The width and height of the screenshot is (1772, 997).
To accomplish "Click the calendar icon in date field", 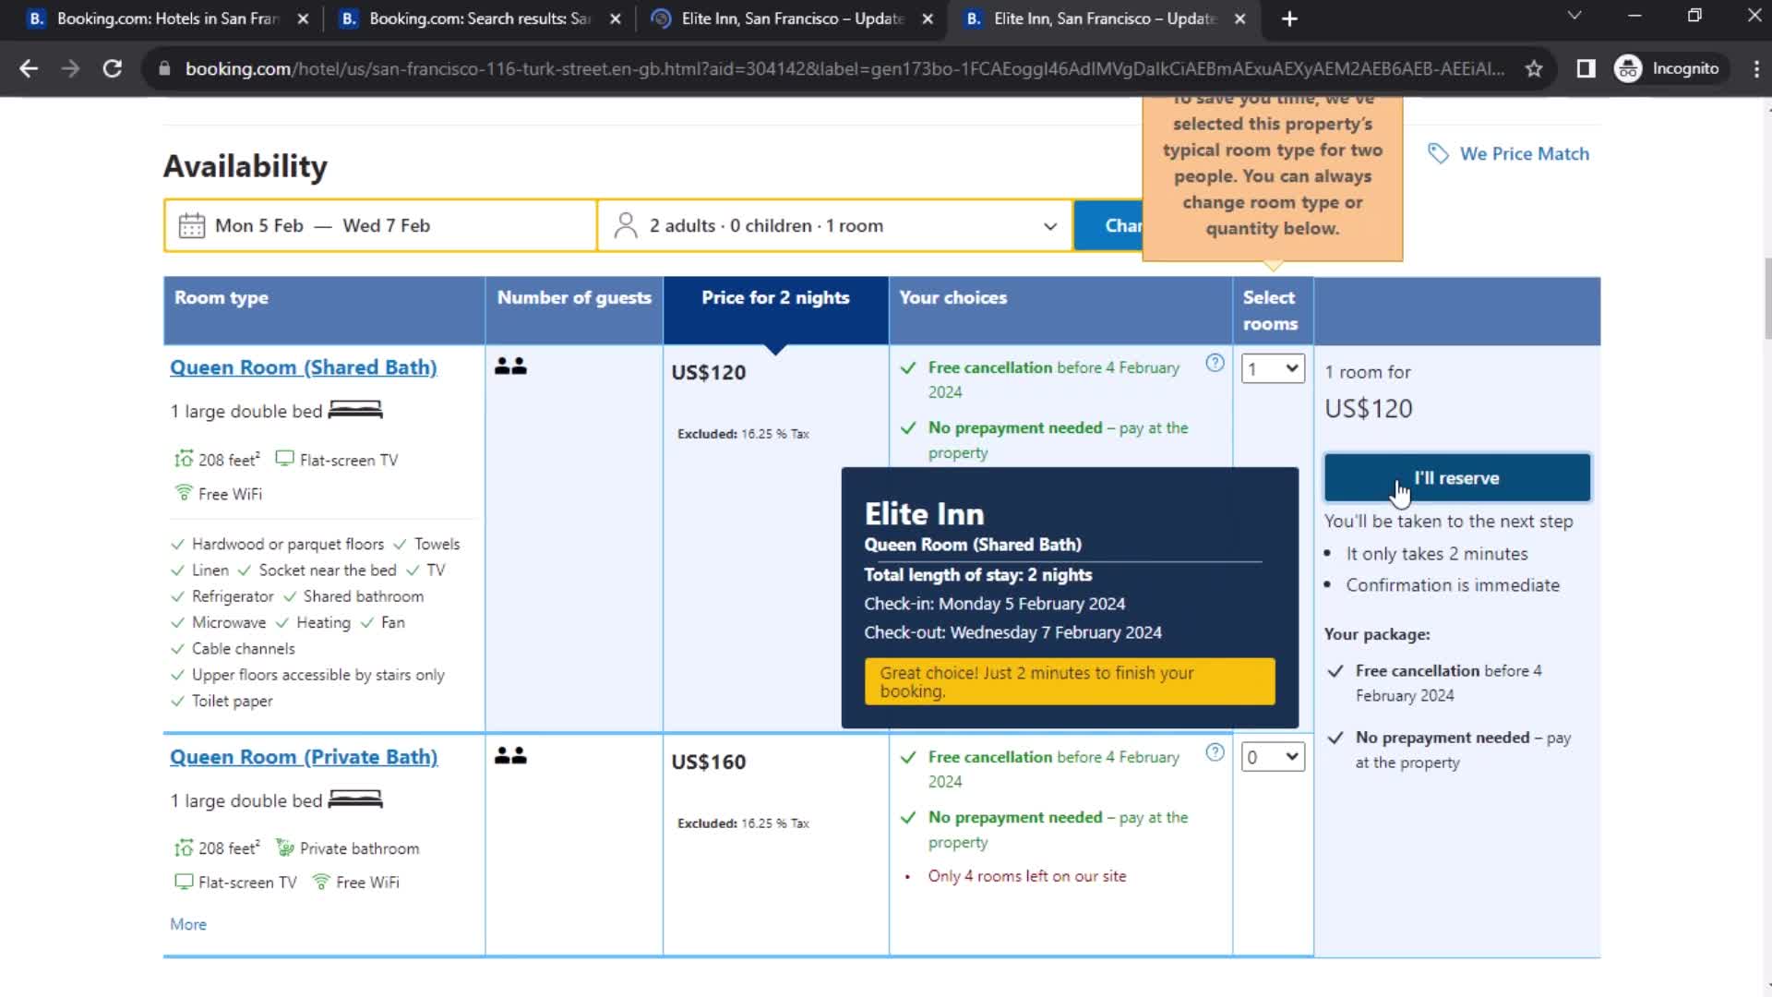I will pyautogui.click(x=192, y=225).
